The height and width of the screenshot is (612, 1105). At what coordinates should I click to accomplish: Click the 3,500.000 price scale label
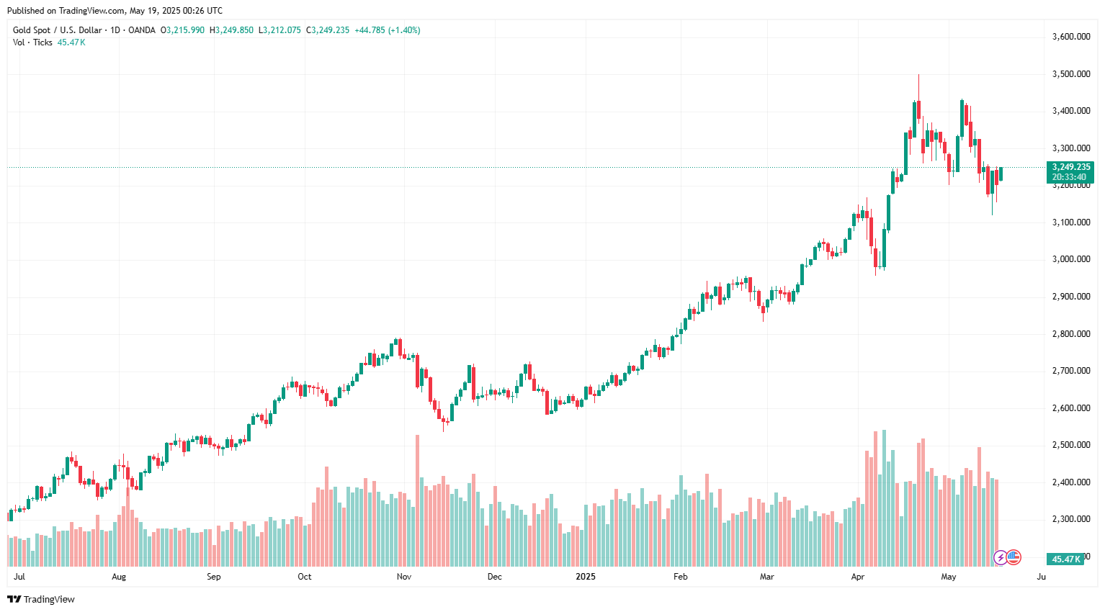(x=1070, y=74)
